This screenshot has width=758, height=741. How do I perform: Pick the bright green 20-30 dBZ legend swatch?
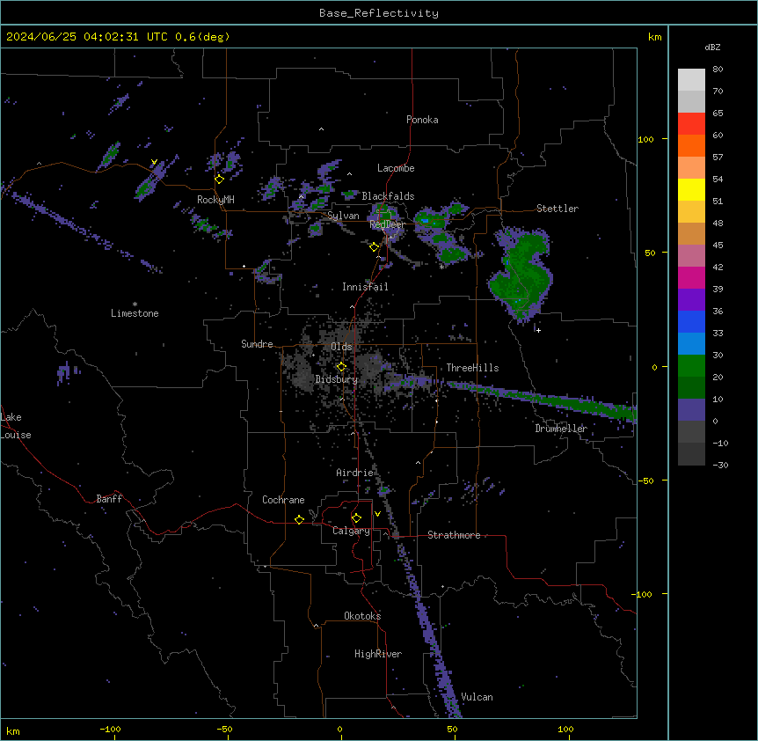point(691,366)
